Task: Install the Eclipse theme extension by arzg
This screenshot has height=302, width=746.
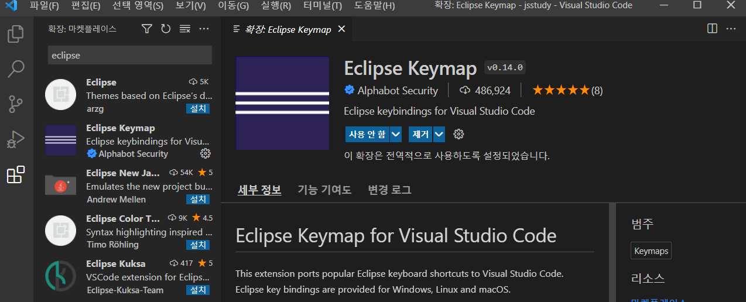Action: coord(197,108)
